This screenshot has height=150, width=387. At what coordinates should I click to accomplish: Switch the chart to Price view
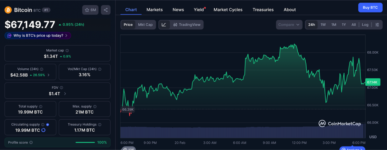pyautogui.click(x=128, y=25)
